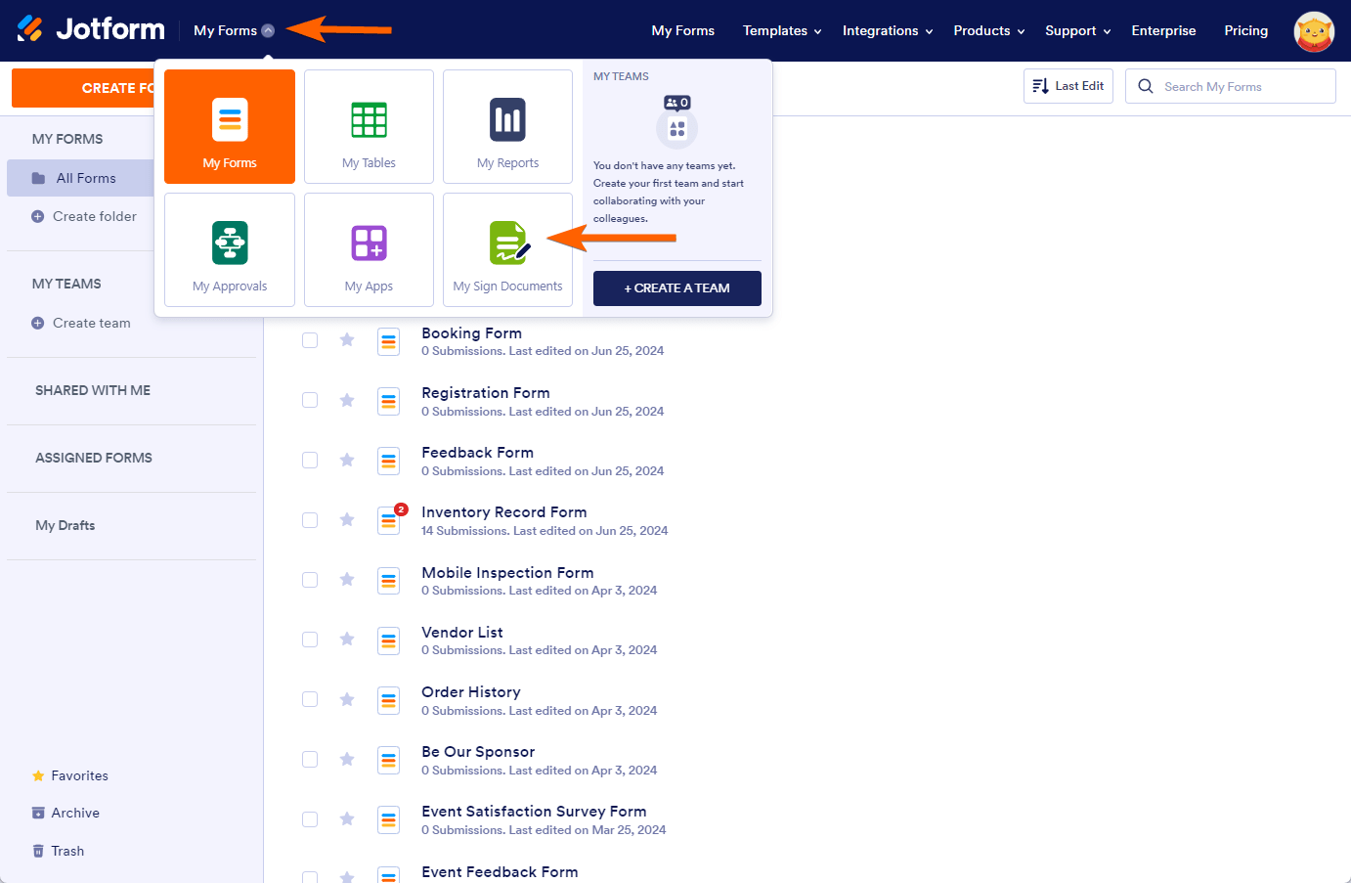Open the Trash in the sidebar
The height and width of the screenshot is (883, 1351).
58,851
